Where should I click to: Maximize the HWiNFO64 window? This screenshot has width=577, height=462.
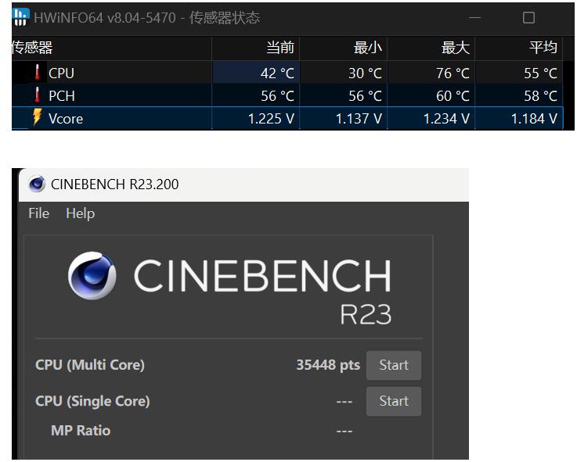[x=528, y=18]
